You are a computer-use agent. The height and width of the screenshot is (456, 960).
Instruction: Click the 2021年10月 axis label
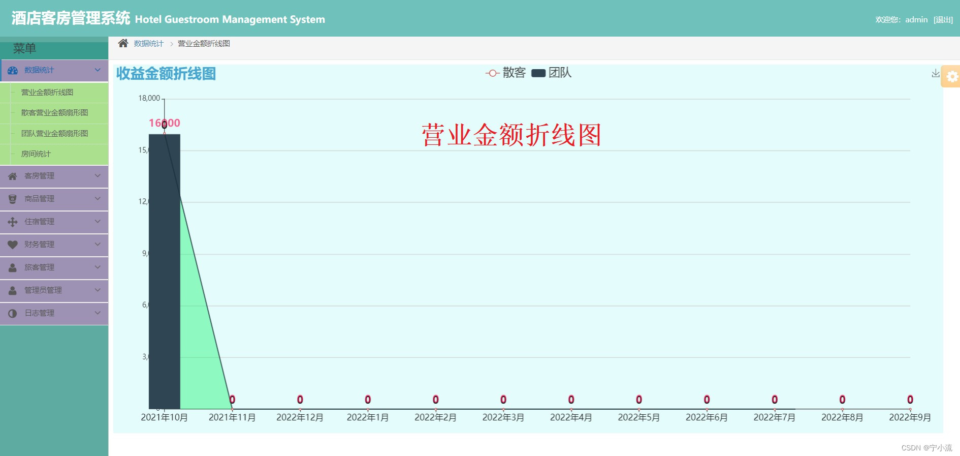click(164, 417)
